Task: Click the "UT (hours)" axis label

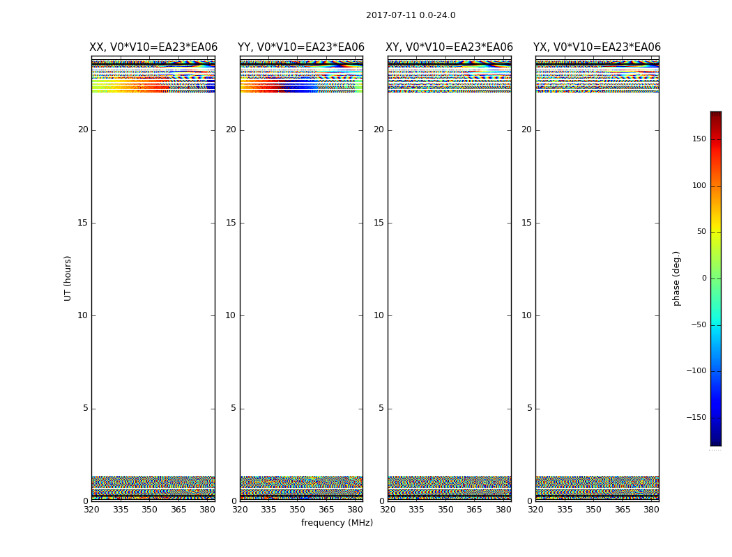Action: (x=68, y=278)
